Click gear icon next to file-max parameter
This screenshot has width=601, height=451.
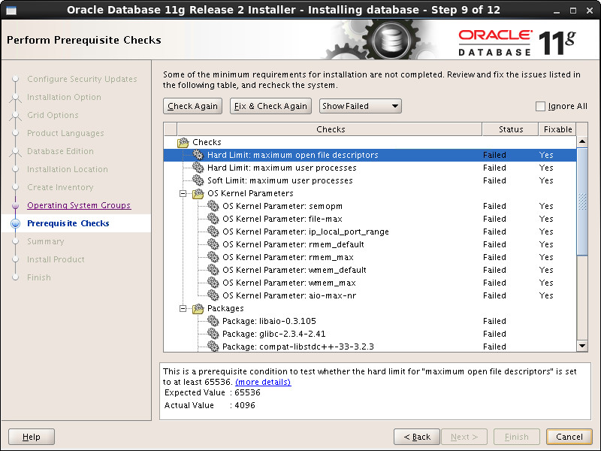pos(213,219)
